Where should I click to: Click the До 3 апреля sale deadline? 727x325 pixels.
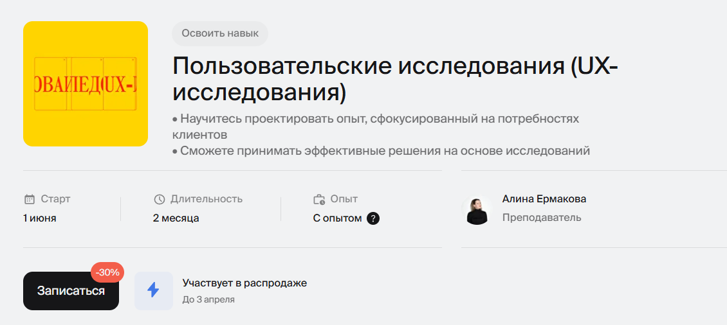tap(208, 299)
